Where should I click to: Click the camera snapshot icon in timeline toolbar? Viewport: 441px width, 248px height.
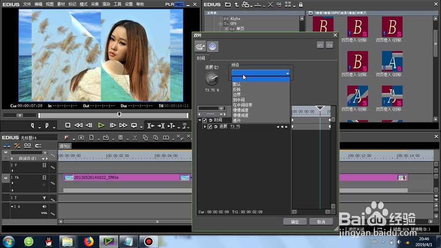click(81, 138)
